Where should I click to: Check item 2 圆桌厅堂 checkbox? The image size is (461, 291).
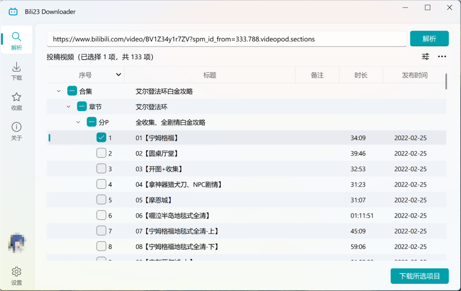point(101,153)
